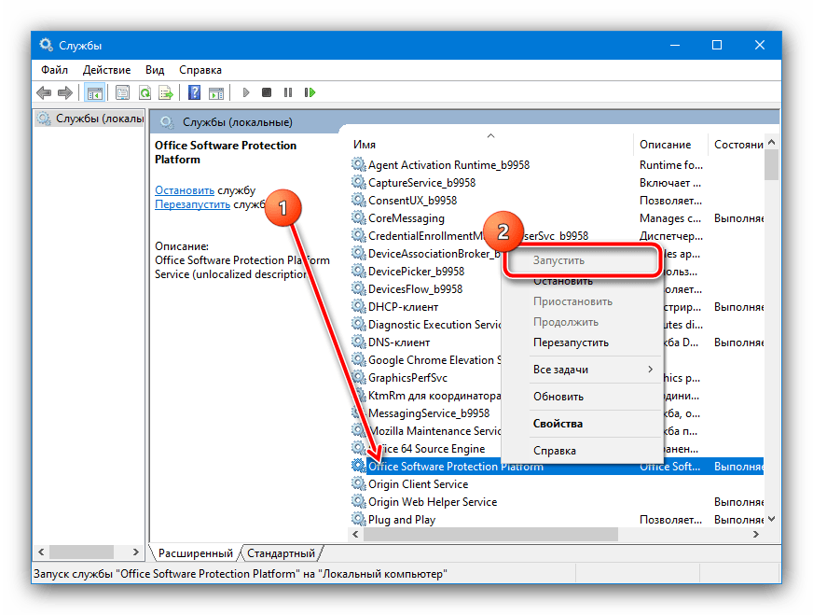
Task: Toggle the show/hide console tree toolbar icon
Action: tap(94, 92)
